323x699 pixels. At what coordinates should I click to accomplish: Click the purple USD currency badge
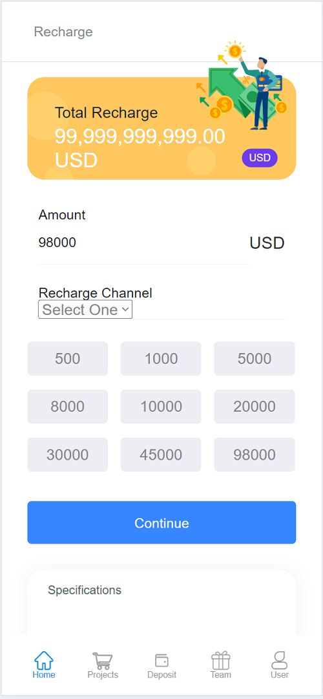tap(260, 158)
